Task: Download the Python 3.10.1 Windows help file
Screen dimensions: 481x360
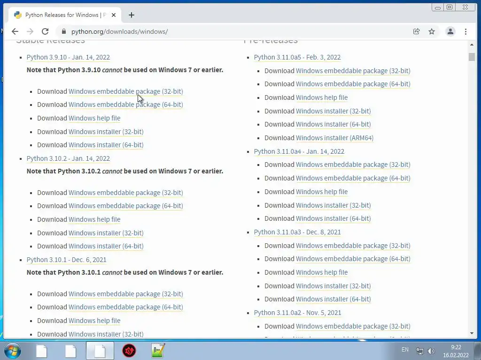Action: (x=94, y=321)
